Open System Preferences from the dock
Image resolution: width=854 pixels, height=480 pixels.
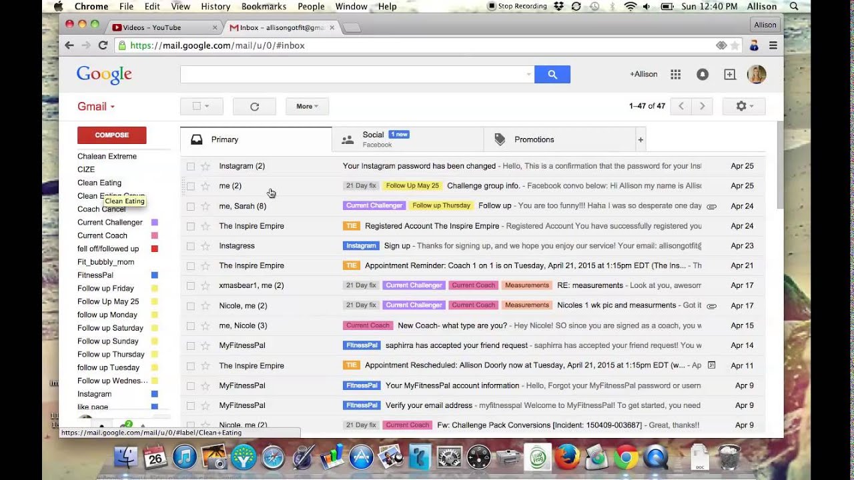(450, 457)
